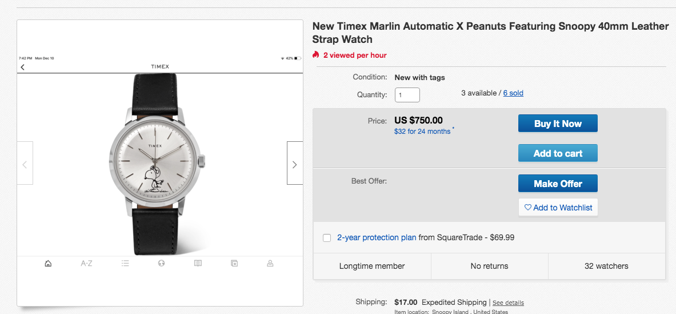Enable the 2-year protection plan checkbox

tap(327, 238)
